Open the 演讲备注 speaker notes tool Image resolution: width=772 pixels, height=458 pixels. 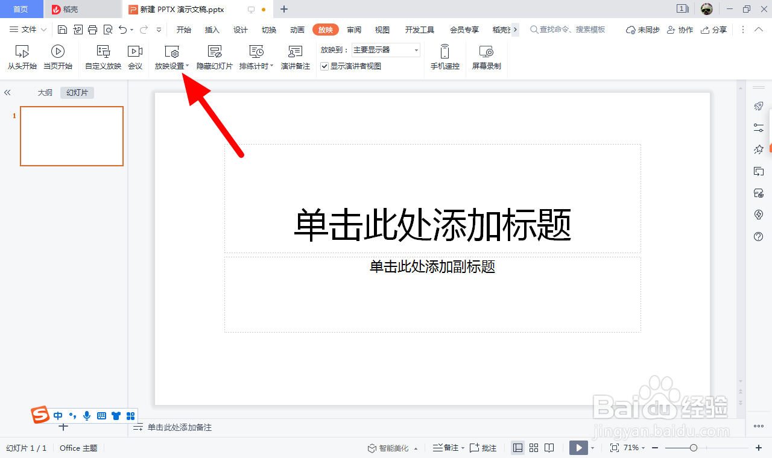pos(295,56)
